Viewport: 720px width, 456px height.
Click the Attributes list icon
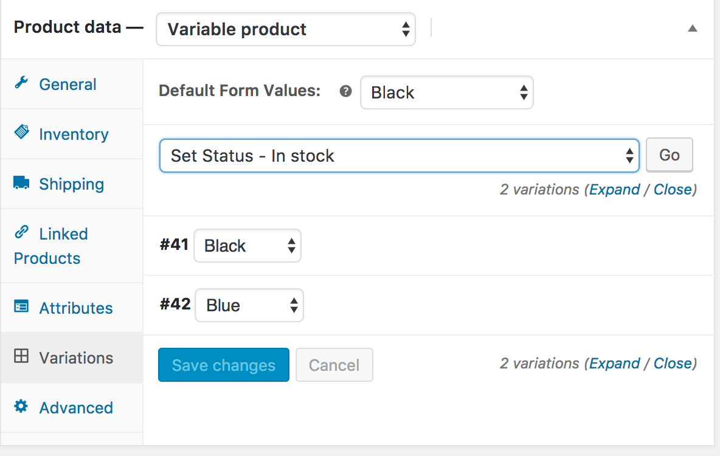21,307
